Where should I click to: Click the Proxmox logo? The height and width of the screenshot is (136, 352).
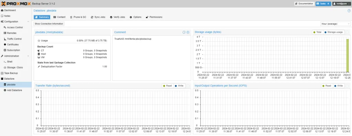(16, 3)
